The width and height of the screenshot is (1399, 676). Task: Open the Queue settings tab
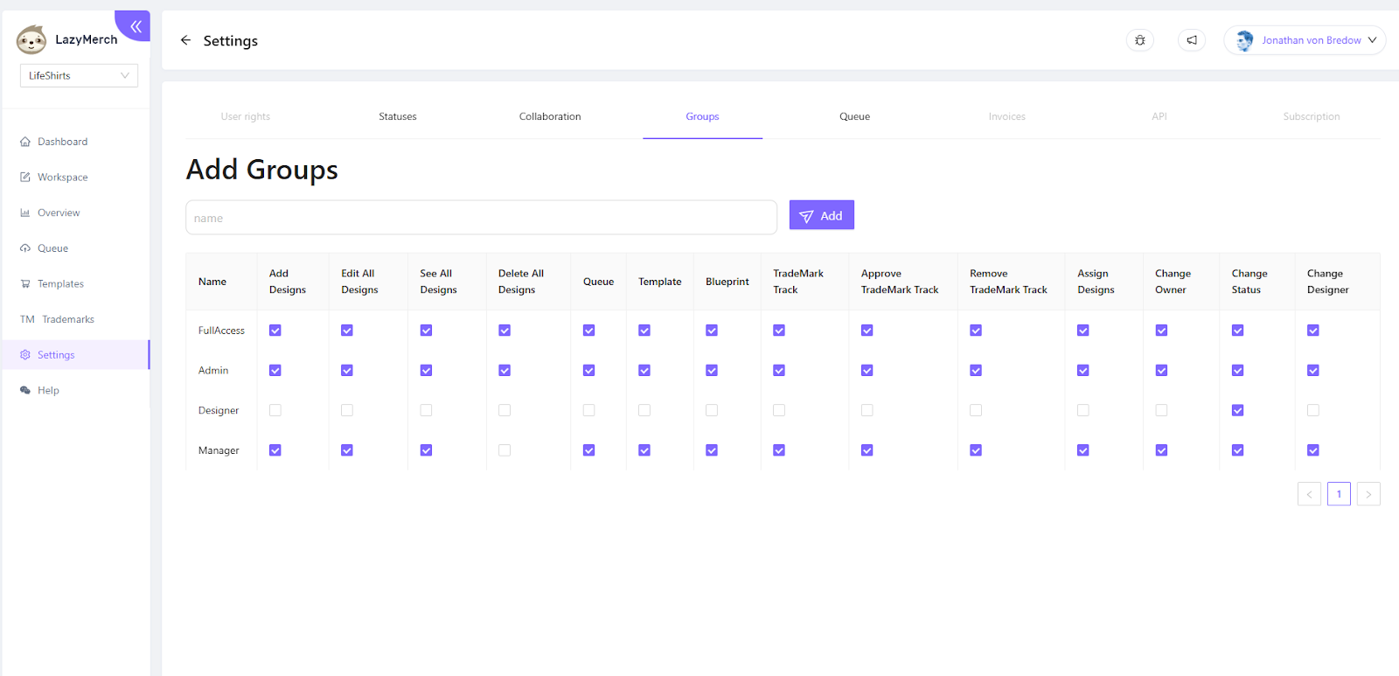854,116
